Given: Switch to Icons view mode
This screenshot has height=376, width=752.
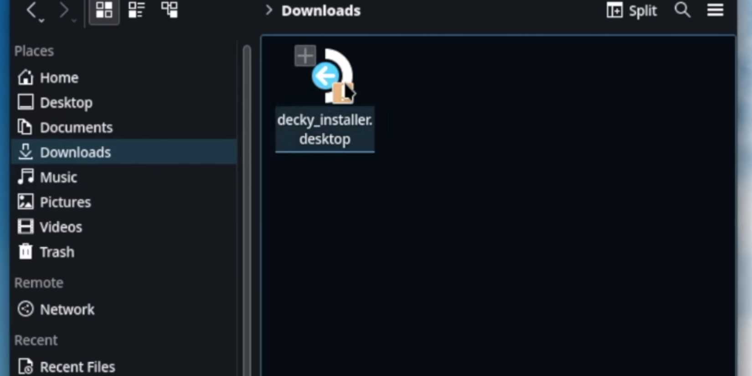Looking at the screenshot, I should point(104,10).
